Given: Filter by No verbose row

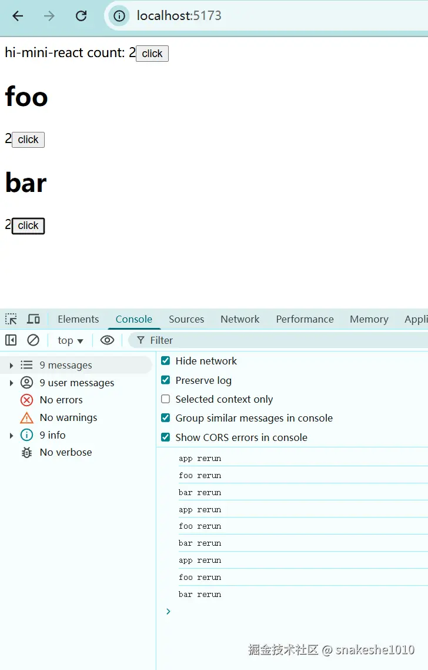Looking at the screenshot, I should click(x=77, y=453).
